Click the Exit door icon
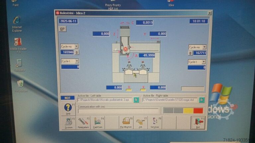Viewport: 255px width, 143px height. pos(198,122)
